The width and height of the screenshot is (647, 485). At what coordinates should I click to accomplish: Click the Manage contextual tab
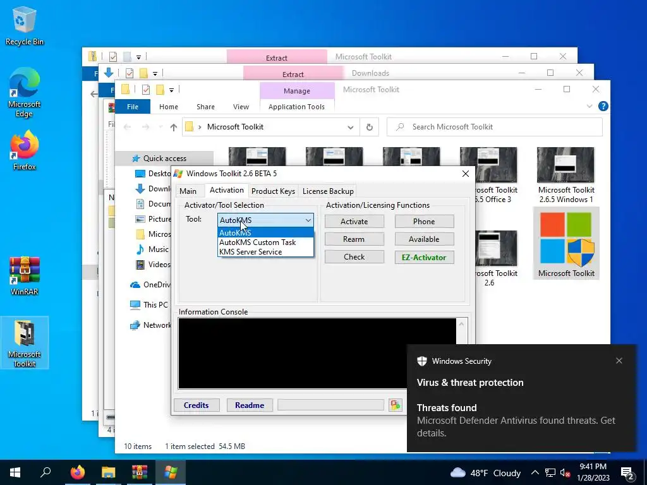(297, 91)
